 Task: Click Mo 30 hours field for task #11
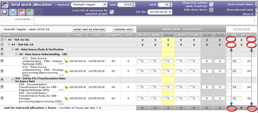click(143, 61)
